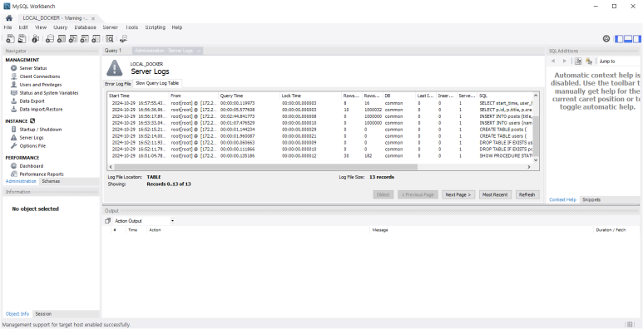Open Performance Reports in Navigator
This screenshot has width=643, height=329.
tap(42, 174)
